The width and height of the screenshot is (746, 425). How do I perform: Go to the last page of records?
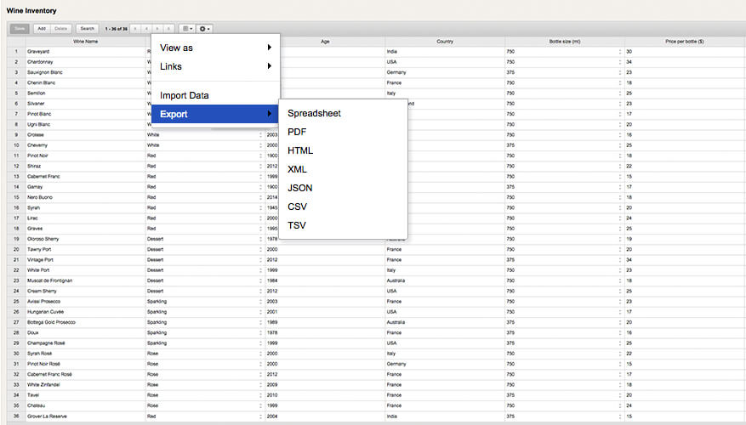(x=168, y=29)
